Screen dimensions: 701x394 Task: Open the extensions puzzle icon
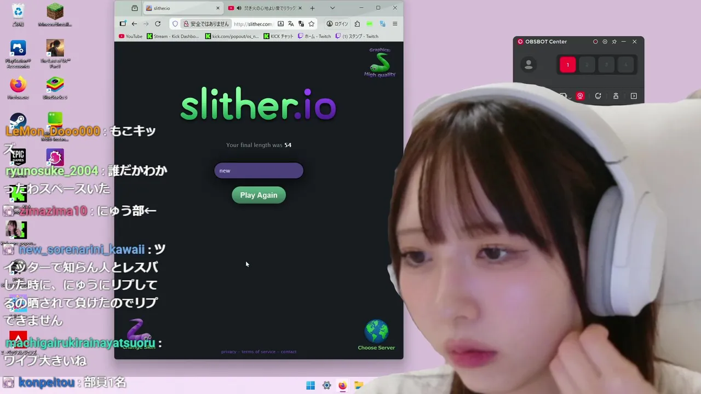point(357,24)
